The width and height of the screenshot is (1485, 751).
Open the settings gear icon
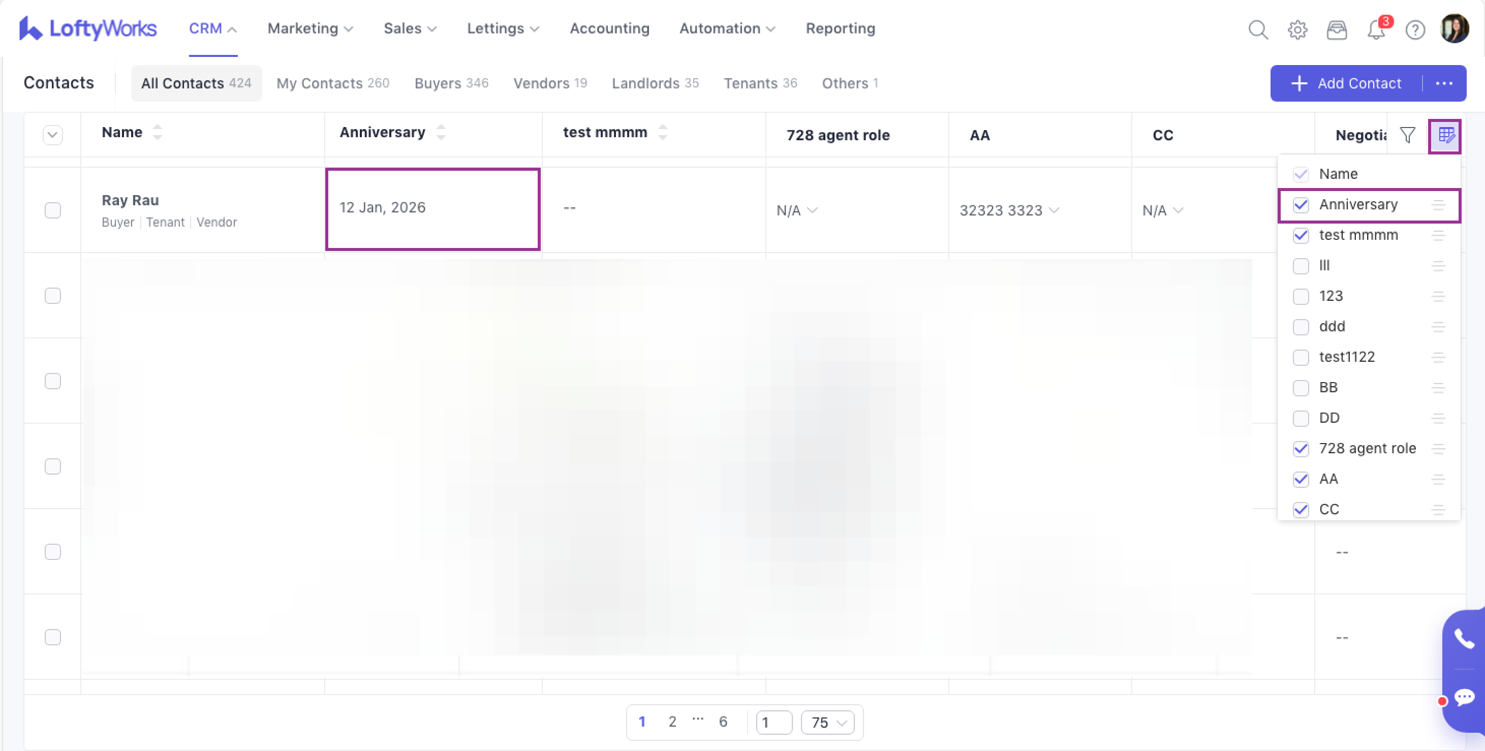(1297, 29)
